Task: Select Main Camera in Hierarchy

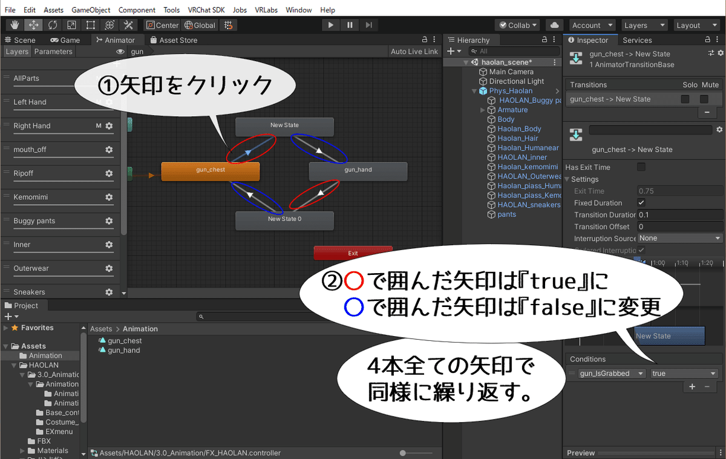Action: pyautogui.click(x=511, y=71)
